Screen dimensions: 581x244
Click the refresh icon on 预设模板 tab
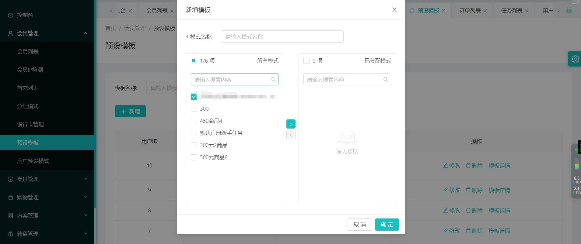pos(412,11)
